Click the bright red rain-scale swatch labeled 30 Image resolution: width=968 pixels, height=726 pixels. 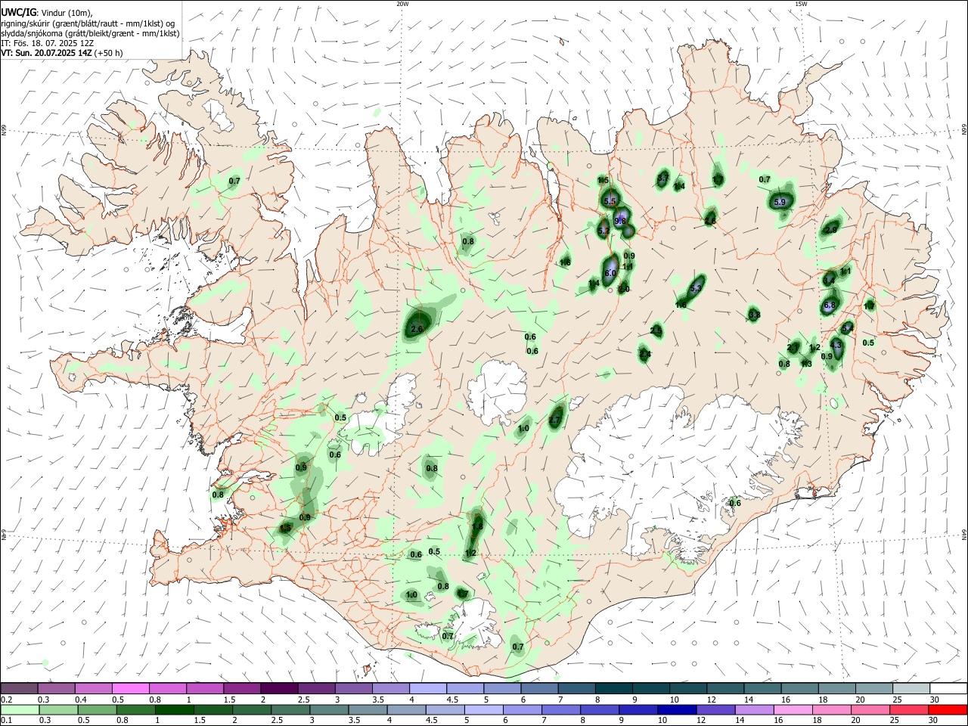[x=948, y=709]
